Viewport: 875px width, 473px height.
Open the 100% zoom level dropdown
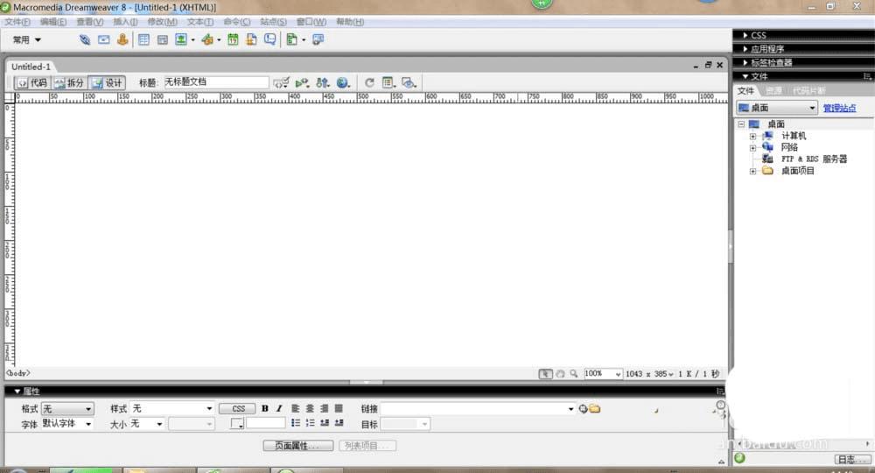click(603, 374)
